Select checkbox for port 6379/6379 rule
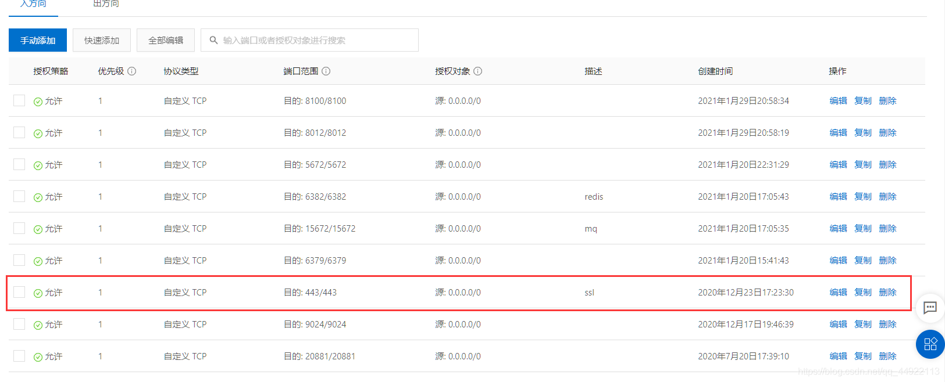 click(x=19, y=260)
